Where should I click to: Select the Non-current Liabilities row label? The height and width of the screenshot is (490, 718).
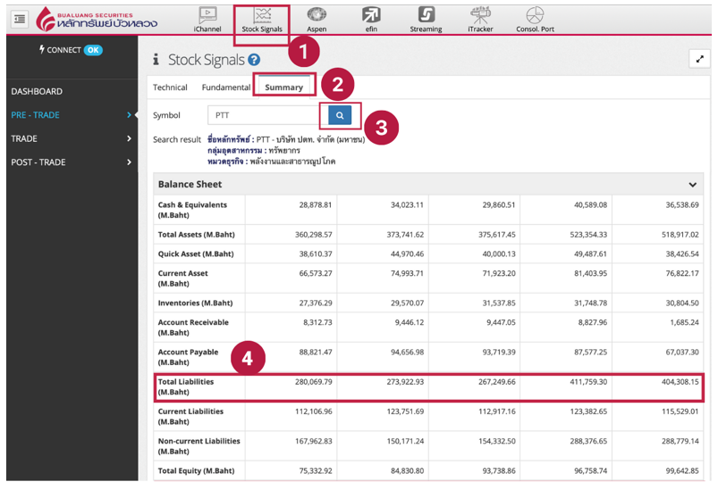point(199,446)
